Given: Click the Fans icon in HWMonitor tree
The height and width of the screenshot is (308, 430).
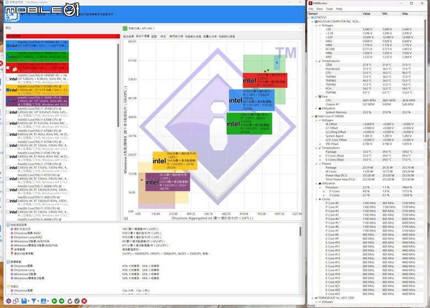Looking at the screenshot, I should pos(320,97).
